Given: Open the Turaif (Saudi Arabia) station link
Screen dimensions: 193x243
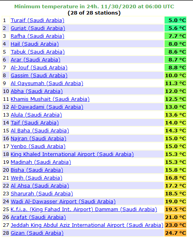Looking at the screenshot, I should (x=37, y=20).
